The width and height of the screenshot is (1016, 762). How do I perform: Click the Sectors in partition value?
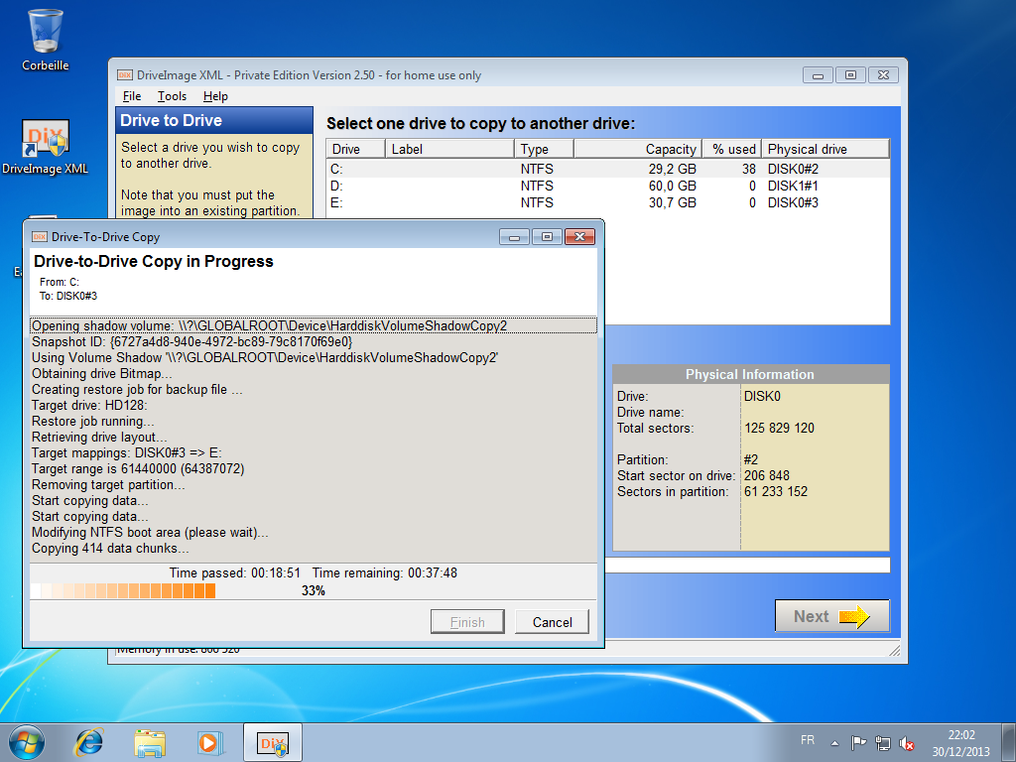click(x=776, y=491)
